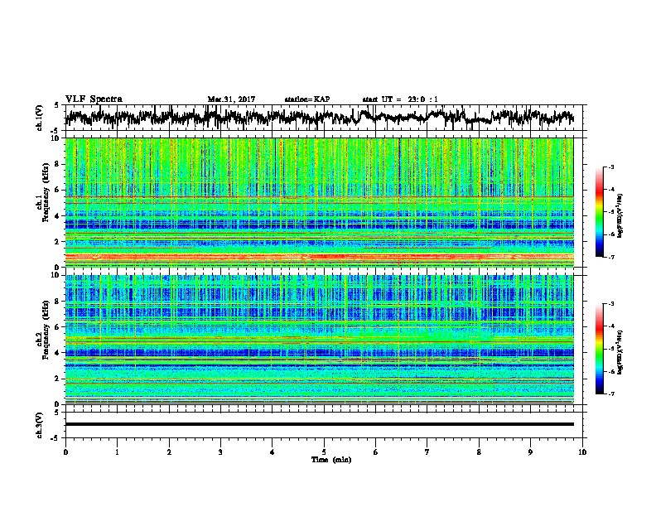The image size is (656, 507).
Task: Click the black ch.3 flat trace line
Action: [319, 424]
